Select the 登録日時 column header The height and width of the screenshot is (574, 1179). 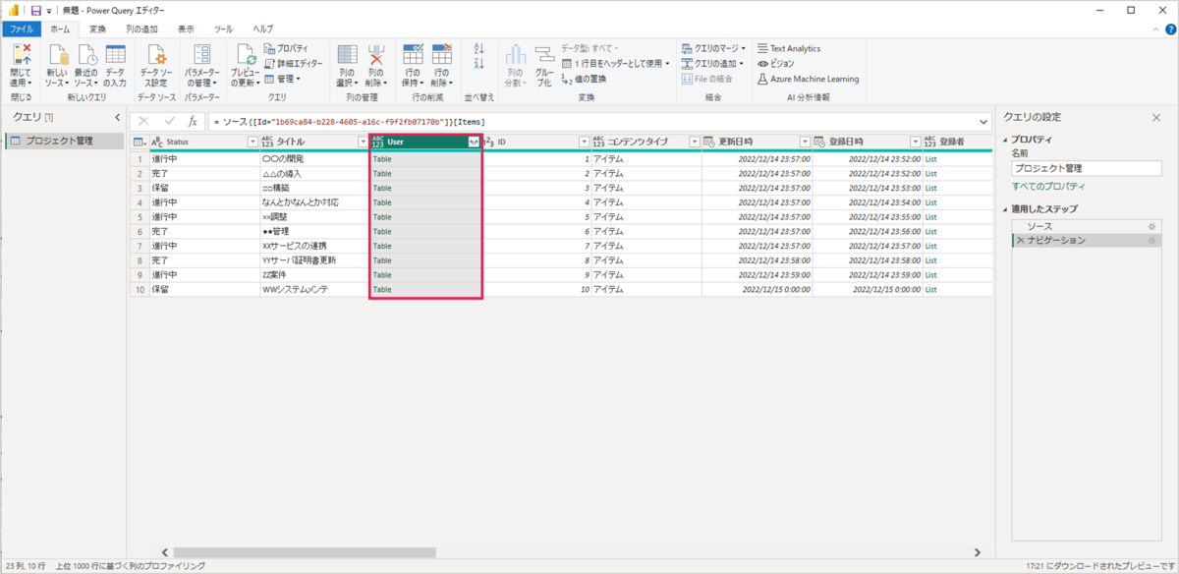click(867, 143)
